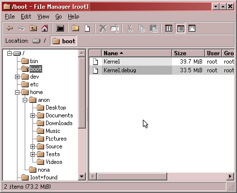This screenshot has width=237, height=193.
Task: Open terminal here icon
Action: click(x=60, y=29)
